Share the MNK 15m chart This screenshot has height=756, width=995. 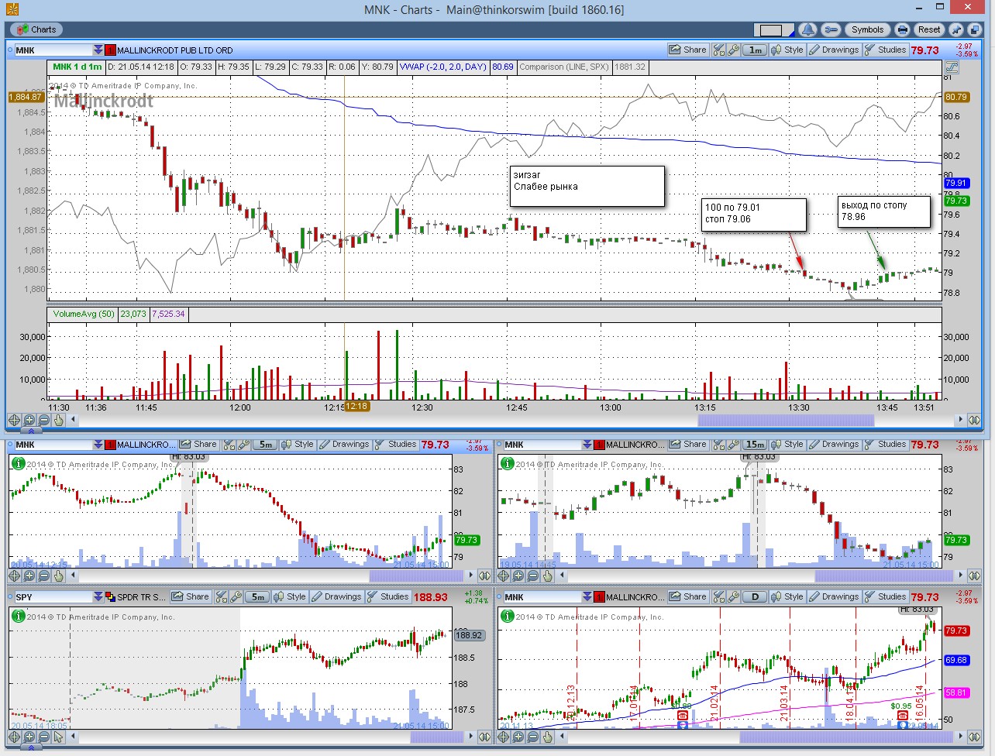[688, 445]
